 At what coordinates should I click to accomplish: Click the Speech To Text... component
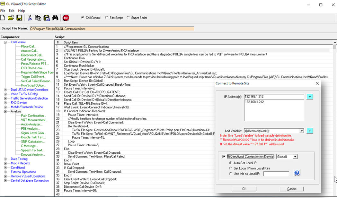point(33,150)
